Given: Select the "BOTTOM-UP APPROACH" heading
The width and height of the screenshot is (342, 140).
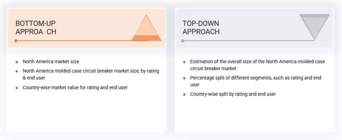Looking at the screenshot, I should click(36, 28).
